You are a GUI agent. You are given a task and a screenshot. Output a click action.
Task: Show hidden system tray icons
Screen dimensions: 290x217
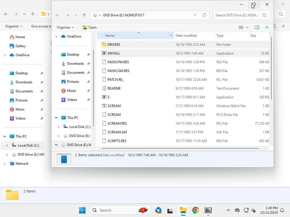point(228,210)
